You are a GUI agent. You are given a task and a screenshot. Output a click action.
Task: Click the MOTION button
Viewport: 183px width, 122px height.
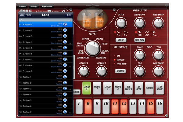(x=120, y=71)
